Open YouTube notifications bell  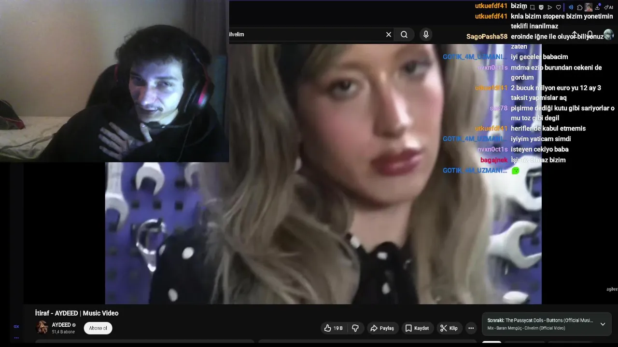[x=590, y=35]
